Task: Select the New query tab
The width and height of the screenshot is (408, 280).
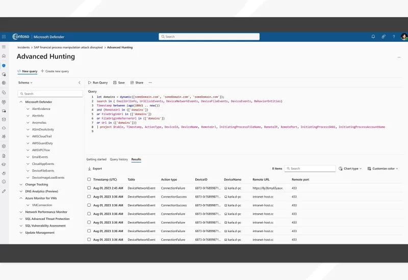Action: [x=28, y=71]
